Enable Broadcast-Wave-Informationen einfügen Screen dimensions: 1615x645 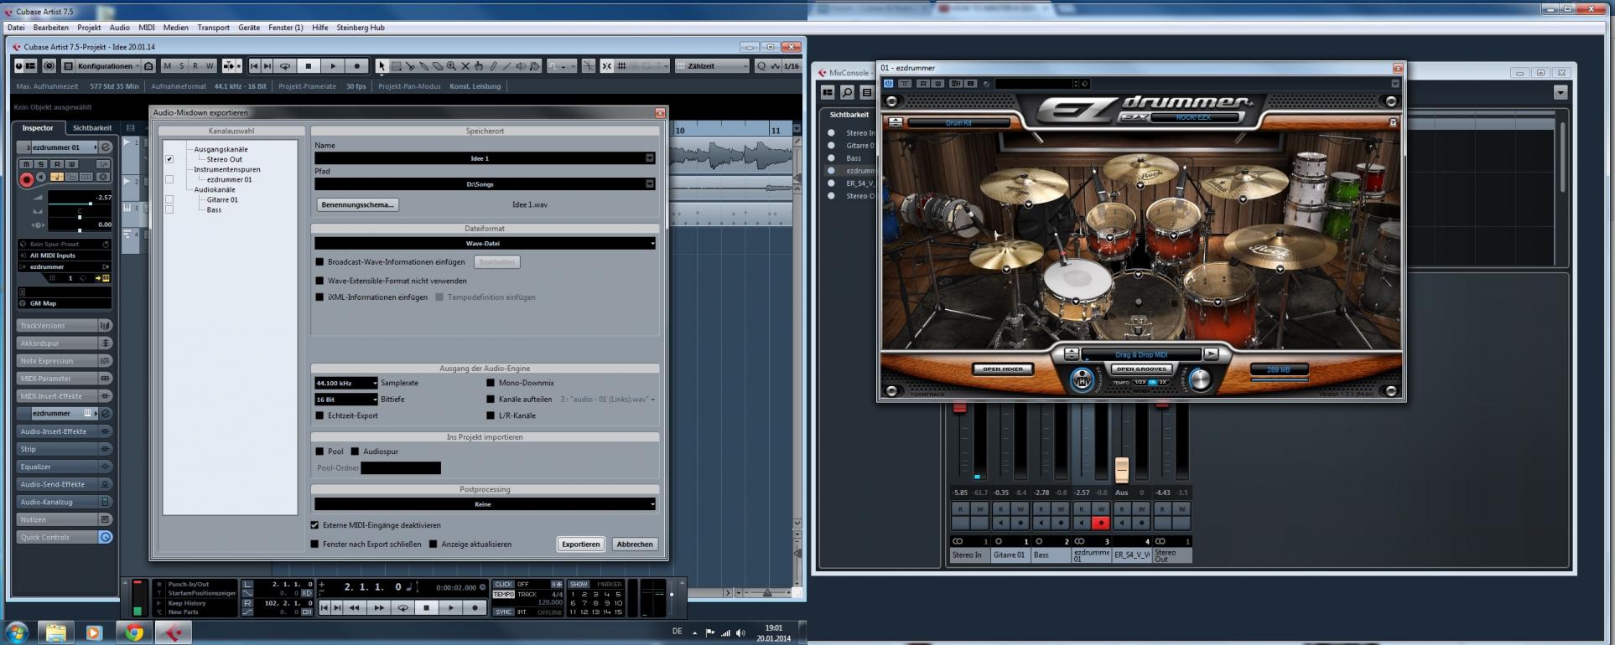319,262
